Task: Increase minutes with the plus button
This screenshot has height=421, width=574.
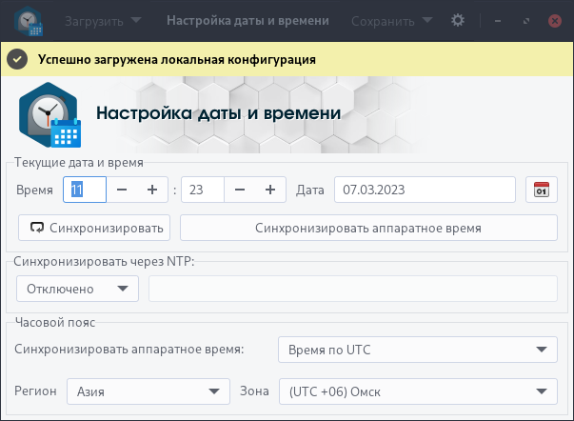Action: pyautogui.click(x=270, y=190)
